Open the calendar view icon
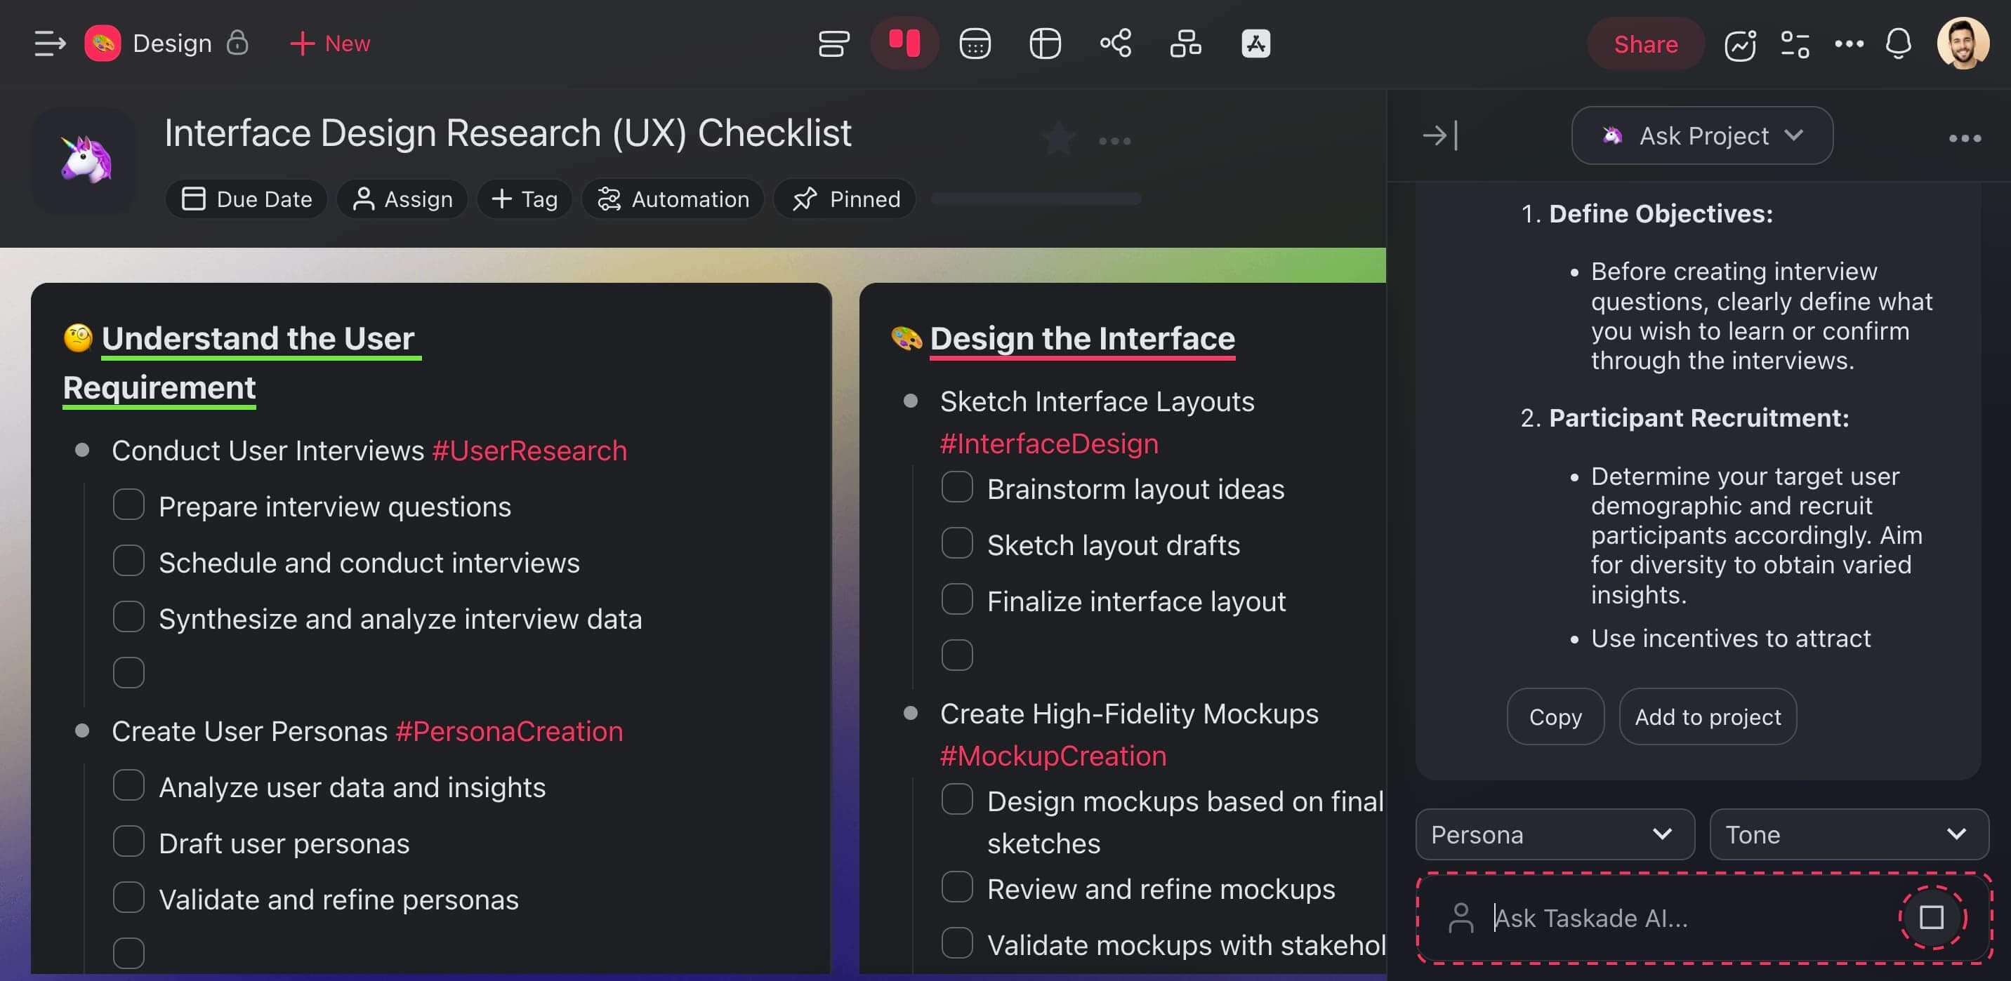Image resolution: width=2011 pixels, height=981 pixels. pos(975,44)
